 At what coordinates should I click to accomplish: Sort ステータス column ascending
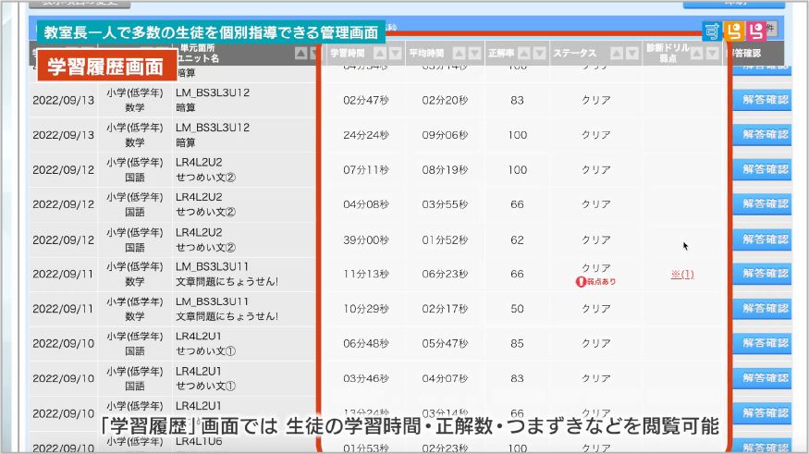[x=617, y=54]
